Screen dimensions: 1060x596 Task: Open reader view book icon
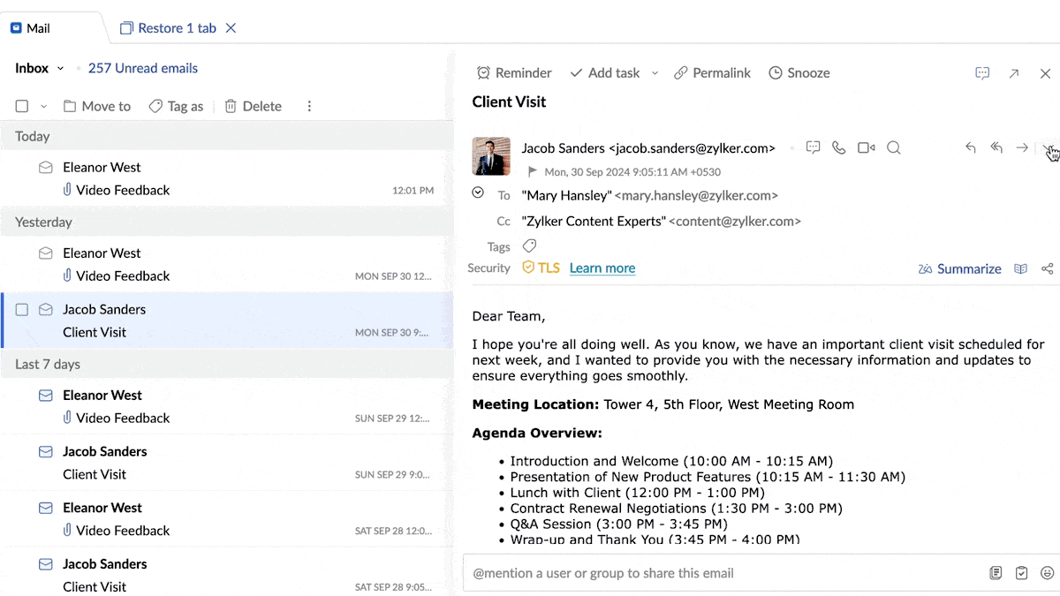pyautogui.click(x=1020, y=269)
